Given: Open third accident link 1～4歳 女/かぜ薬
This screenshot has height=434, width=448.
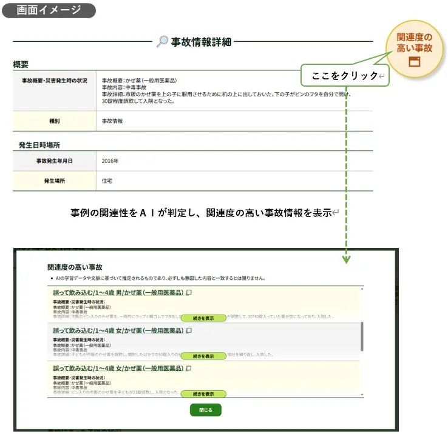Looking at the screenshot, I should [118, 369].
